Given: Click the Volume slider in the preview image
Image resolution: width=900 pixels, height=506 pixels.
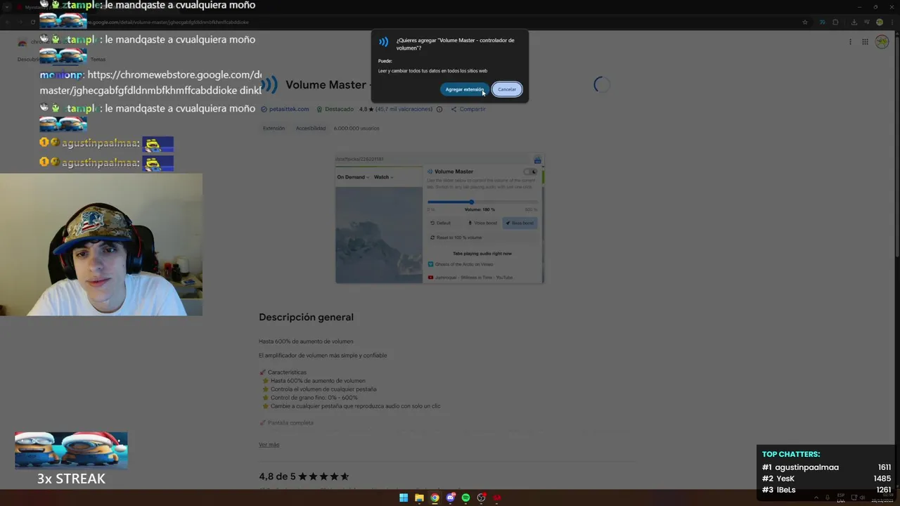Looking at the screenshot, I should click(482, 202).
